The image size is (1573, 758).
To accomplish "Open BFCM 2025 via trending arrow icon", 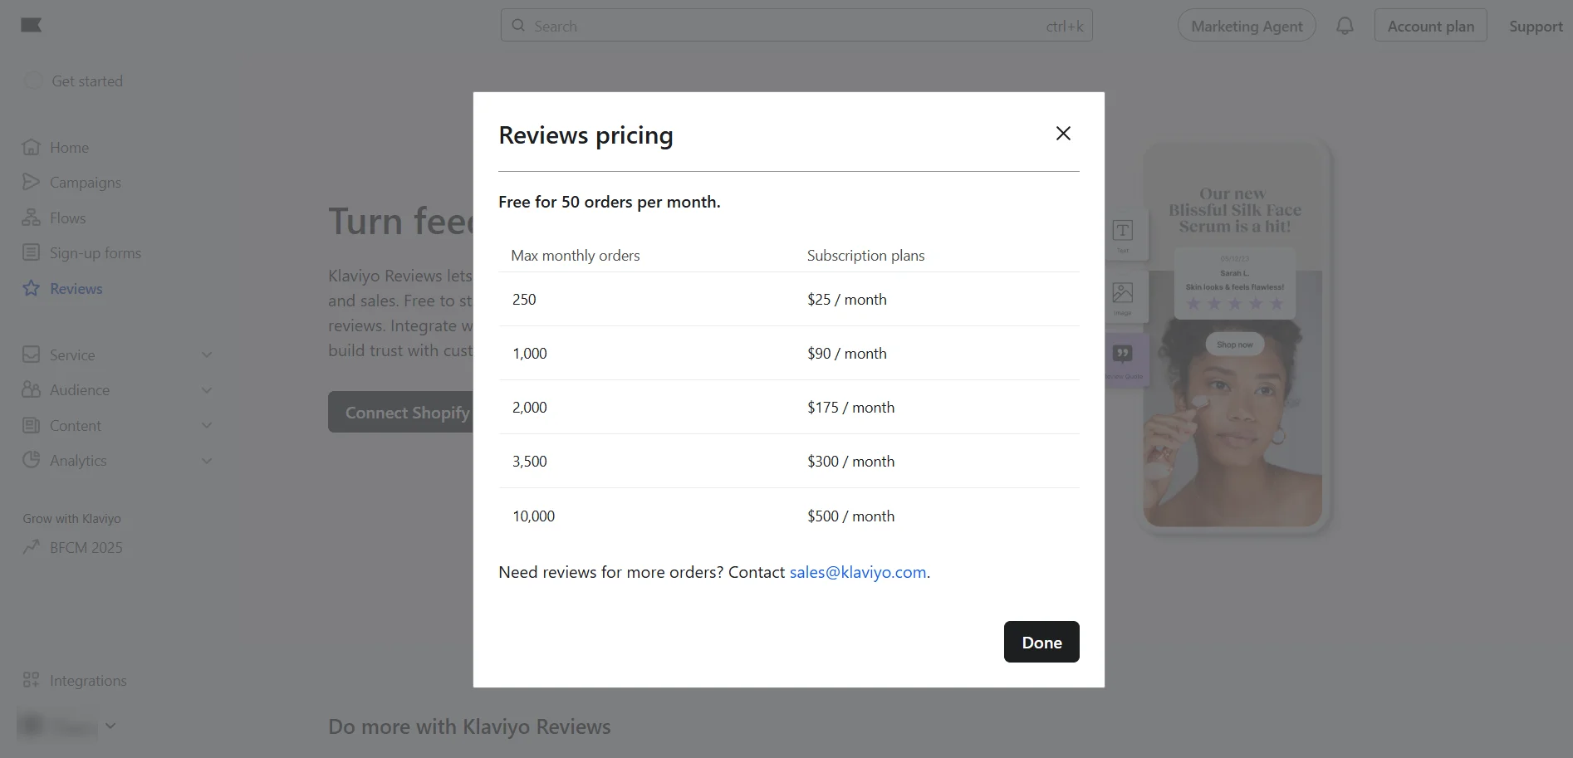I will [x=32, y=547].
